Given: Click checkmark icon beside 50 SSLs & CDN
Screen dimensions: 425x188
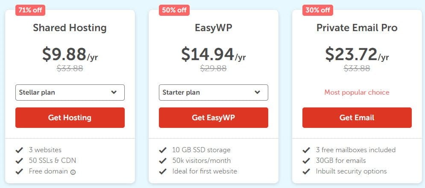Looking at the screenshot, I should point(19,161).
